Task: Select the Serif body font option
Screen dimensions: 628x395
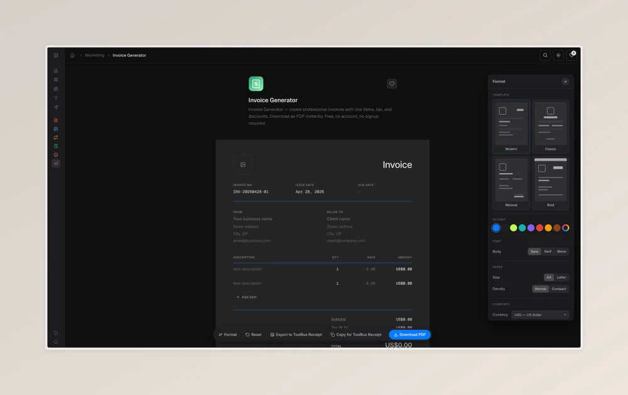Action: coord(547,251)
